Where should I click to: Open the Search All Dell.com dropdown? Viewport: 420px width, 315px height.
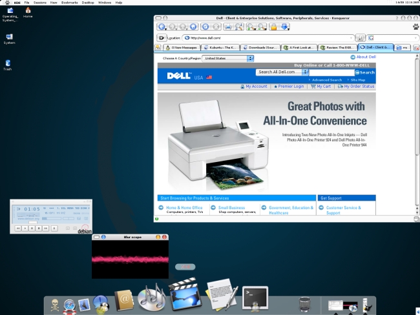(x=282, y=72)
